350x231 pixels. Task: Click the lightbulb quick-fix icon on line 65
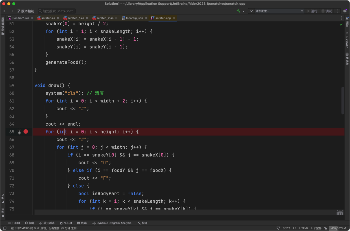tap(19, 131)
